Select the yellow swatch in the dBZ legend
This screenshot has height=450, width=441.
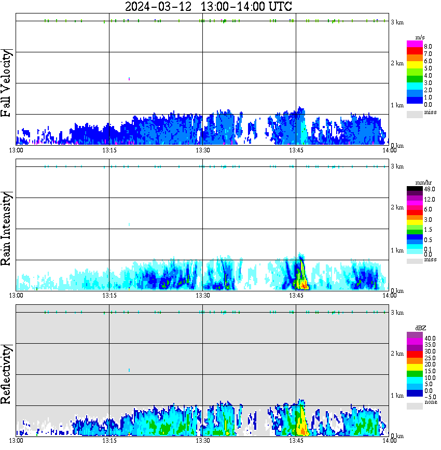pyautogui.click(x=415, y=367)
